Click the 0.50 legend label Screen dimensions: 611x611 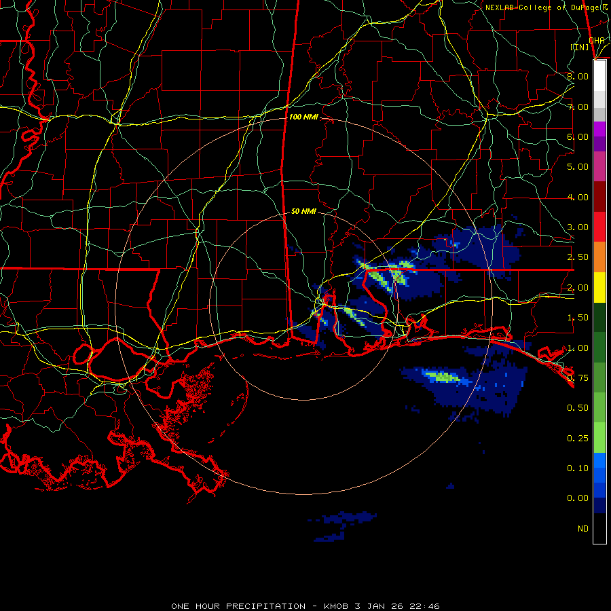click(578, 408)
